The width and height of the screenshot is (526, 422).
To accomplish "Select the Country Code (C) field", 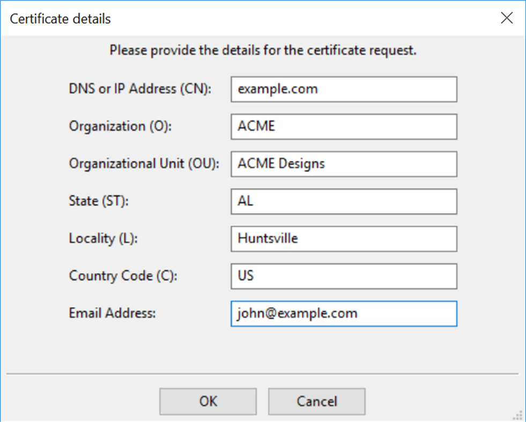I will tap(343, 276).
